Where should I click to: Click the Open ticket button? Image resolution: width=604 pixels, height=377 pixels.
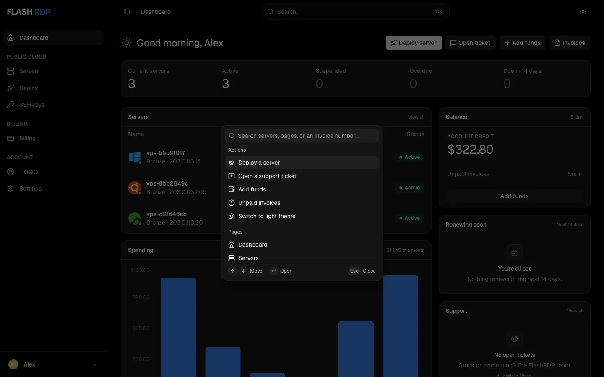471,43
